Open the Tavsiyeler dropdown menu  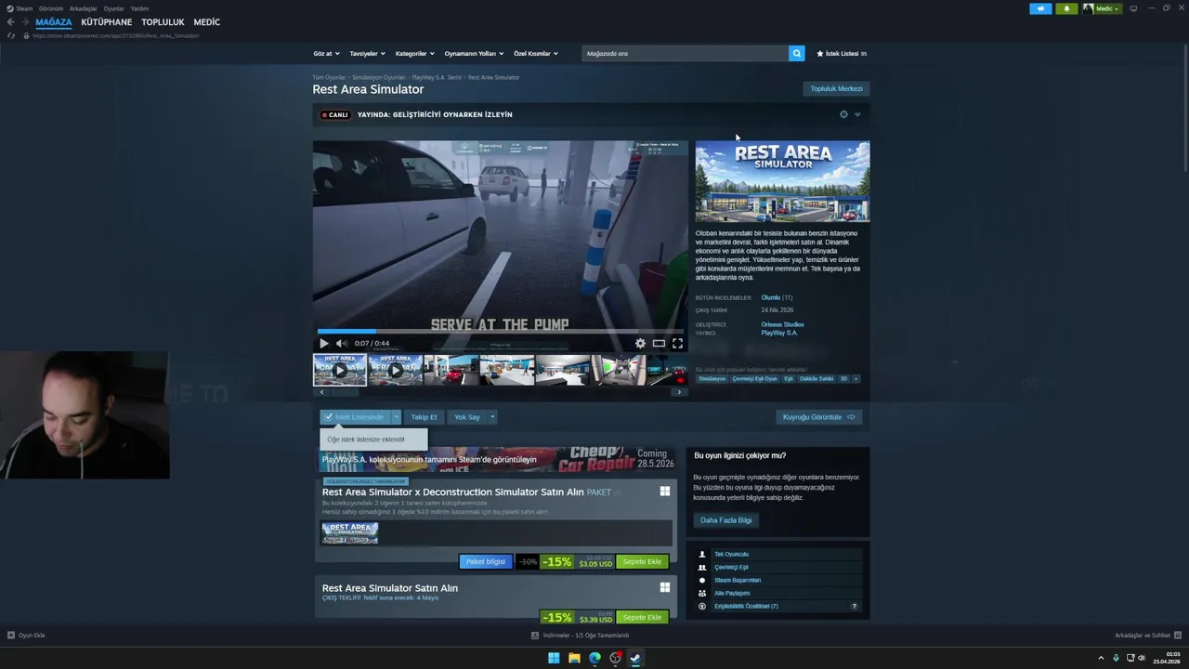(368, 53)
